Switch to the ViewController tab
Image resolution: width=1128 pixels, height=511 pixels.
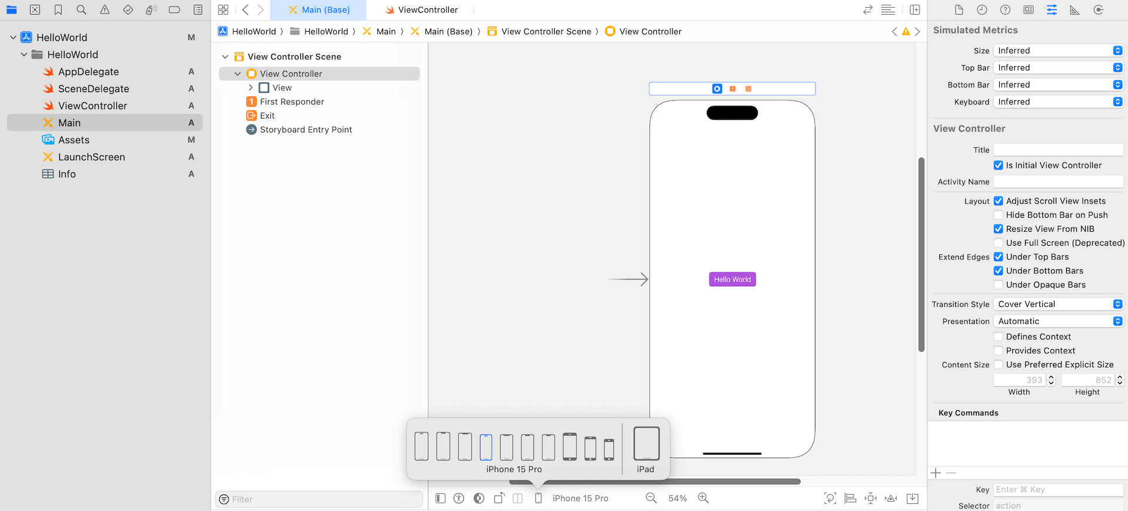coord(421,10)
